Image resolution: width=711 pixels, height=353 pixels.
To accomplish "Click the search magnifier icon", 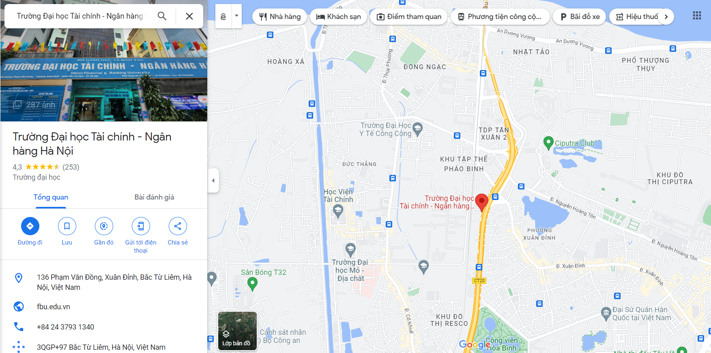I will click(162, 16).
